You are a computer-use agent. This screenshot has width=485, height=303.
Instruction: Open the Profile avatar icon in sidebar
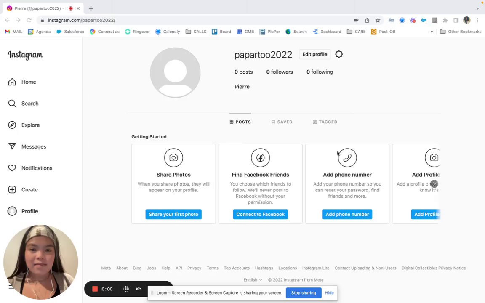click(12, 211)
